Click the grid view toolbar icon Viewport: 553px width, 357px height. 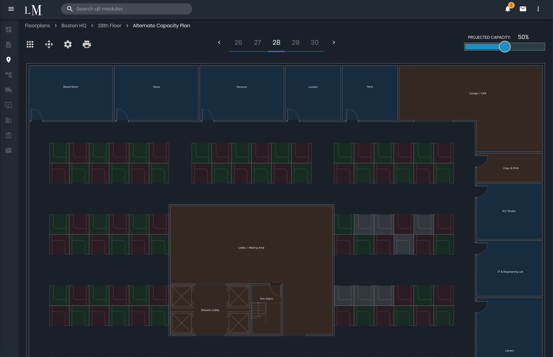pos(30,44)
